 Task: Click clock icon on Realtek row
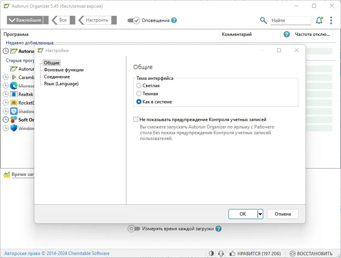(6, 94)
